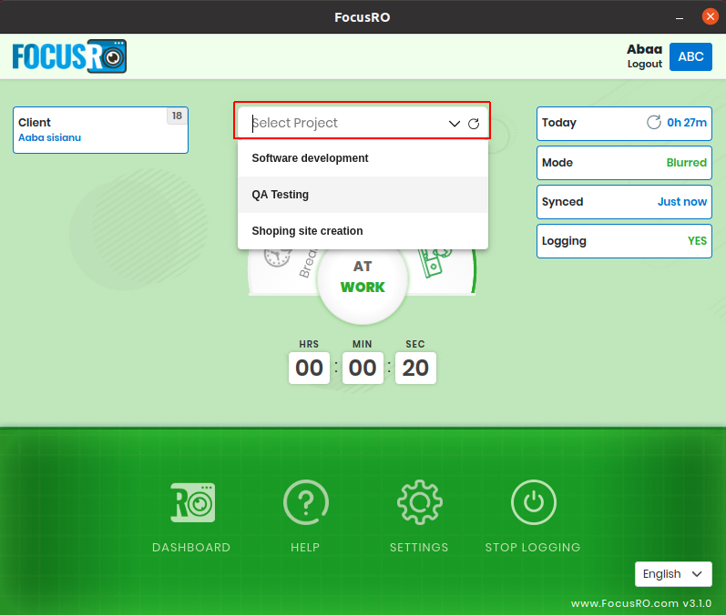
Task: Open Help via question mark icon
Action: click(x=305, y=502)
